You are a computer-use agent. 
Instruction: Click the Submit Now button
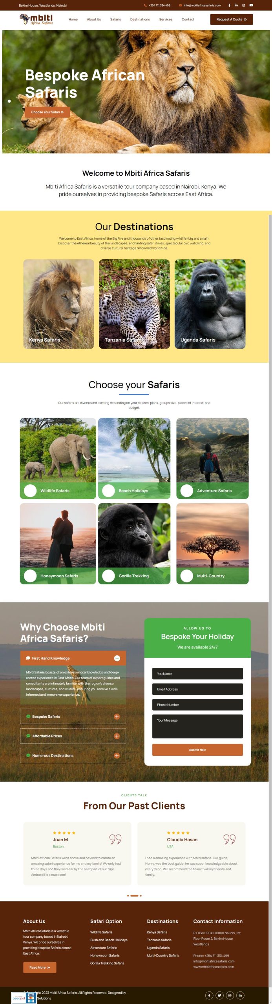[x=197, y=750]
